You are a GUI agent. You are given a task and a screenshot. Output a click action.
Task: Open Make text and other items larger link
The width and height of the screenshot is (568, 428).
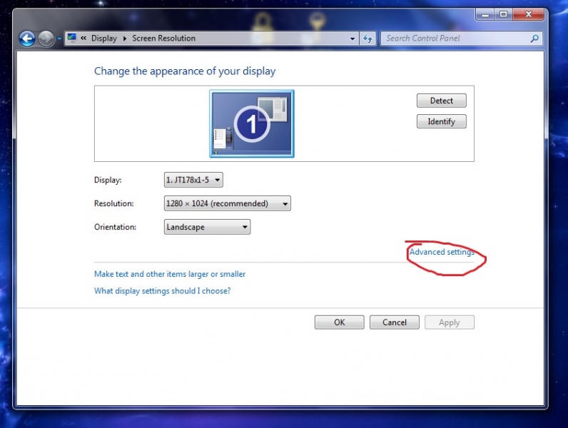coord(170,274)
